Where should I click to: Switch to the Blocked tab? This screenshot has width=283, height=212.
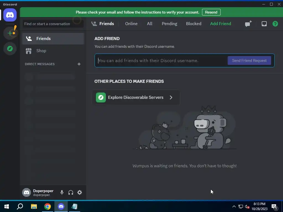click(x=193, y=24)
